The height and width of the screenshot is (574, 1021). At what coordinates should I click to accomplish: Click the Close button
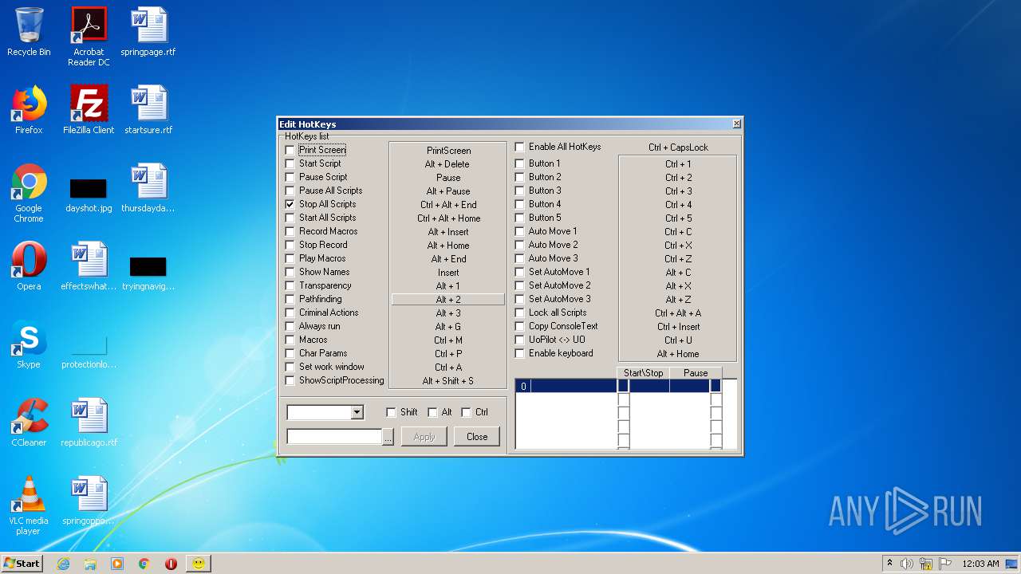click(x=477, y=437)
